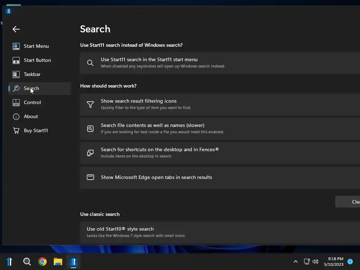Open the Buy Start11 page

(x=39, y=131)
